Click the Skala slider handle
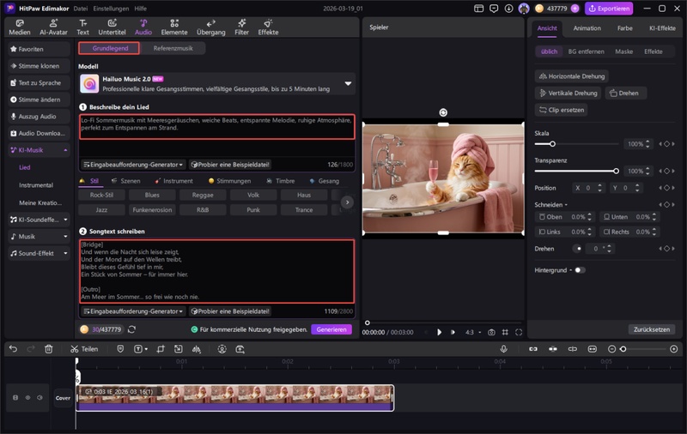This screenshot has width=687, height=434. (x=552, y=144)
